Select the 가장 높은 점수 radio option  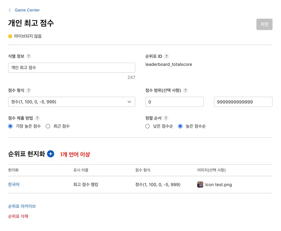(10, 126)
